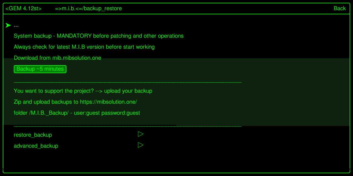
Task: Expand restore_backup with its triangle arrow
Action: point(141,134)
